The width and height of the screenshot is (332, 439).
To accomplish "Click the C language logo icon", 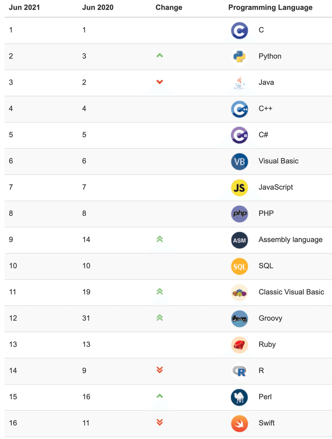I will (x=239, y=30).
